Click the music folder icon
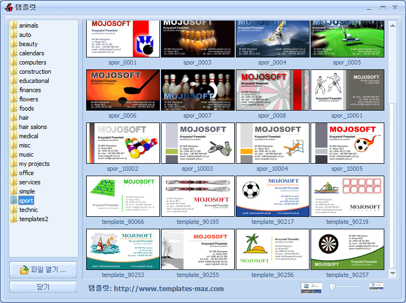The height and width of the screenshot is (303, 406). 14,154
